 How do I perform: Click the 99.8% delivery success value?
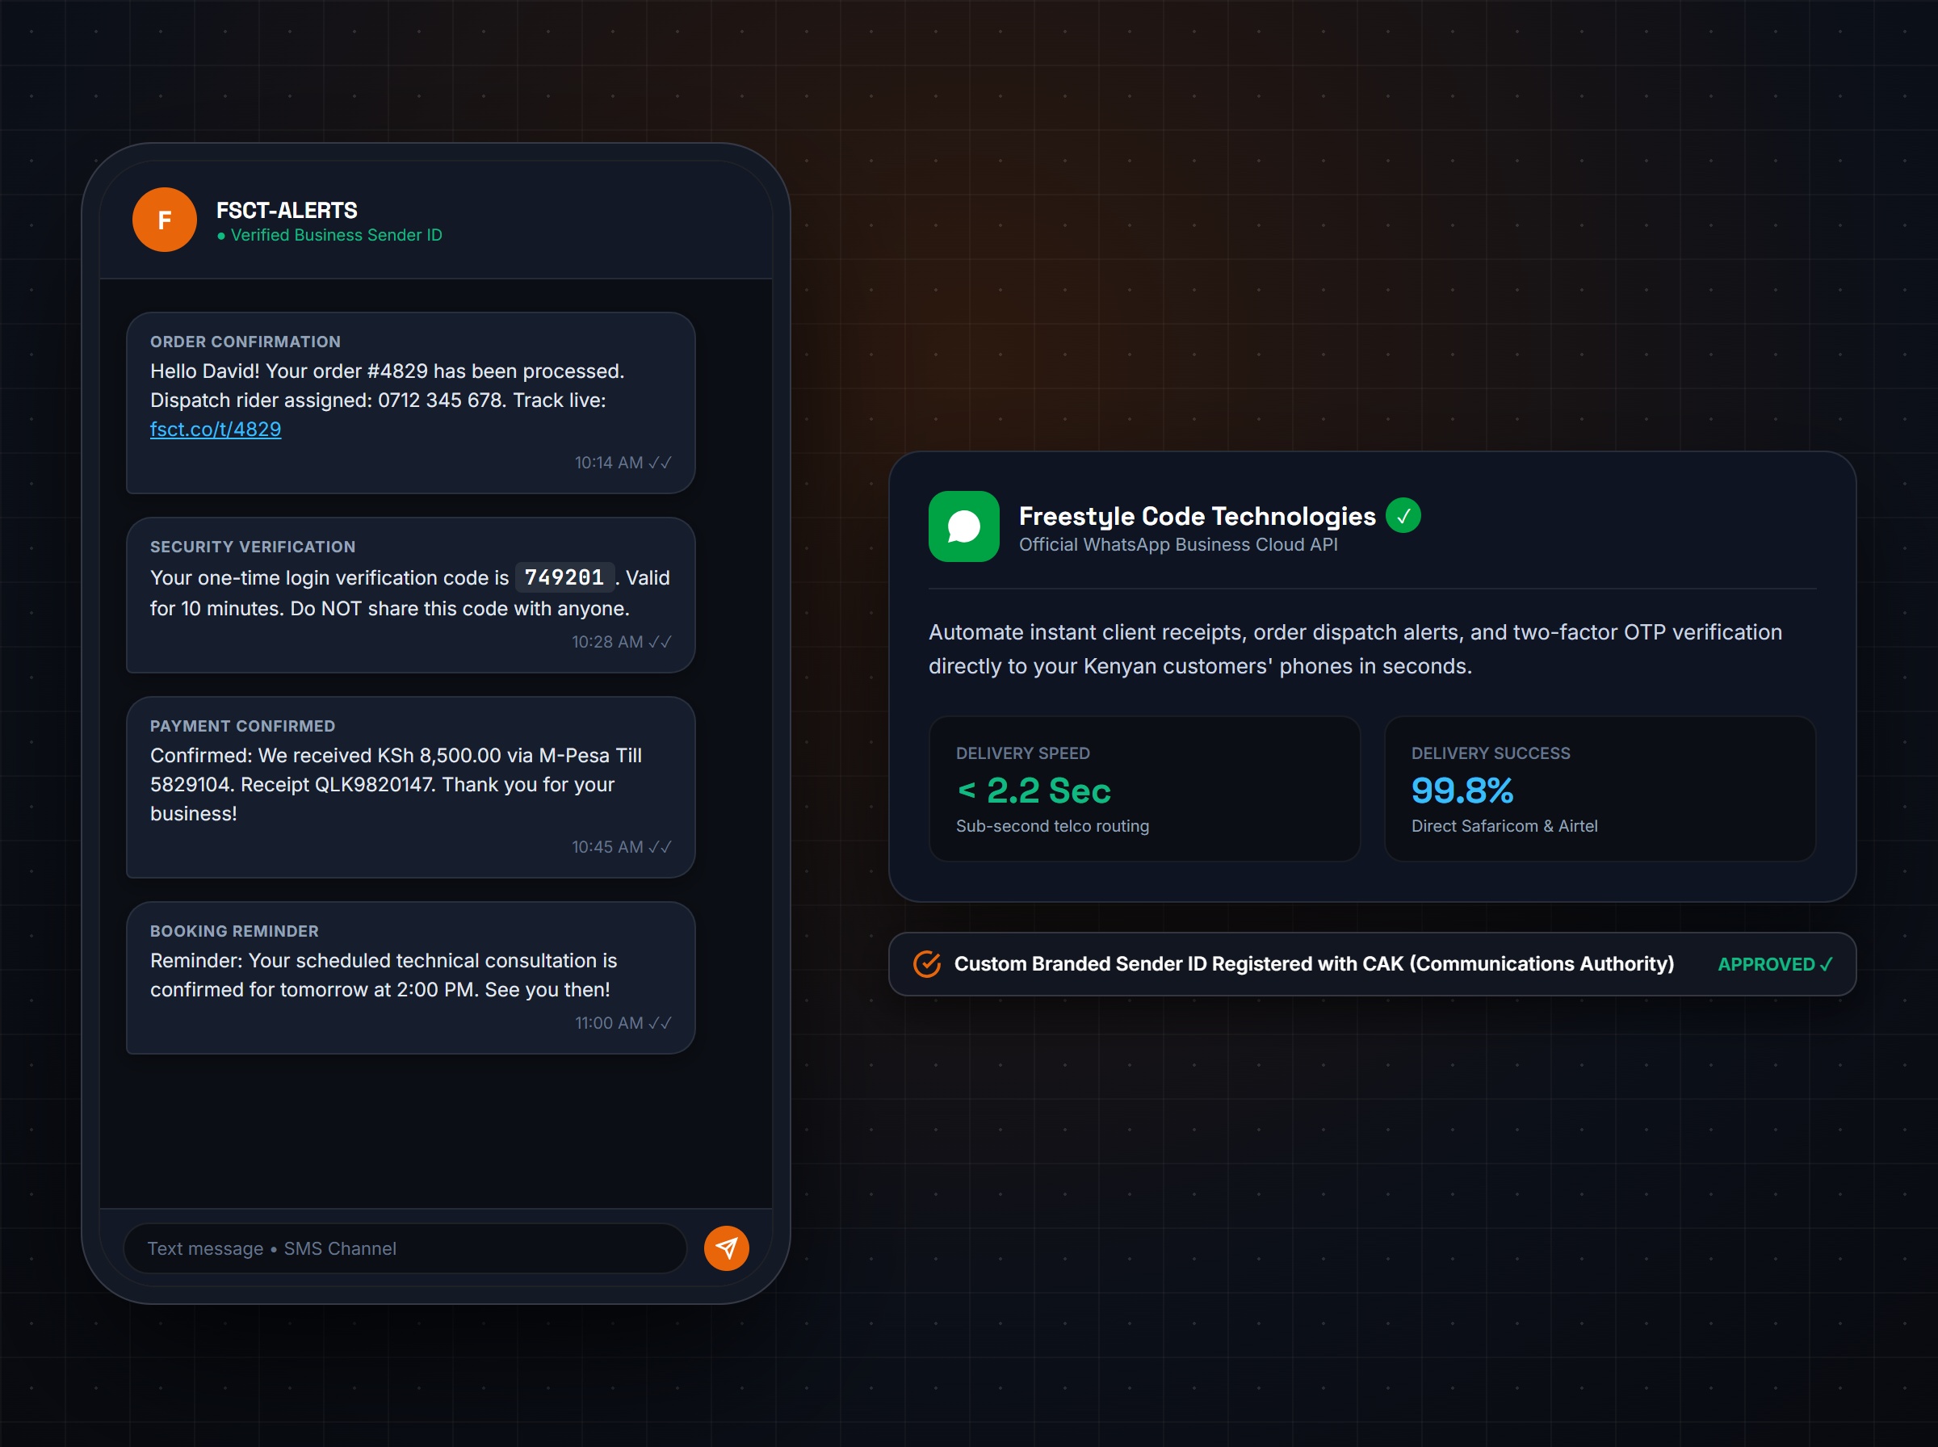click(x=1462, y=791)
